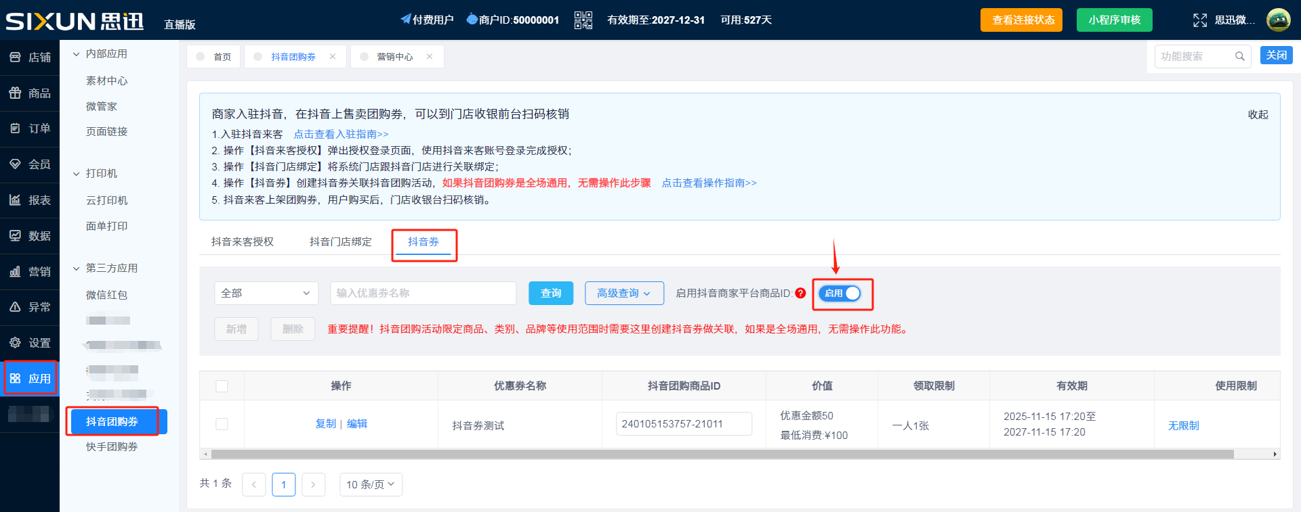Toggle fullscreen with the expand icon
Screen dimensions: 1301x512
[1199, 20]
